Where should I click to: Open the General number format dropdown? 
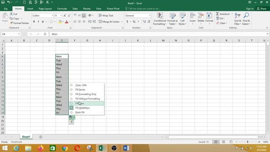pos(149,16)
